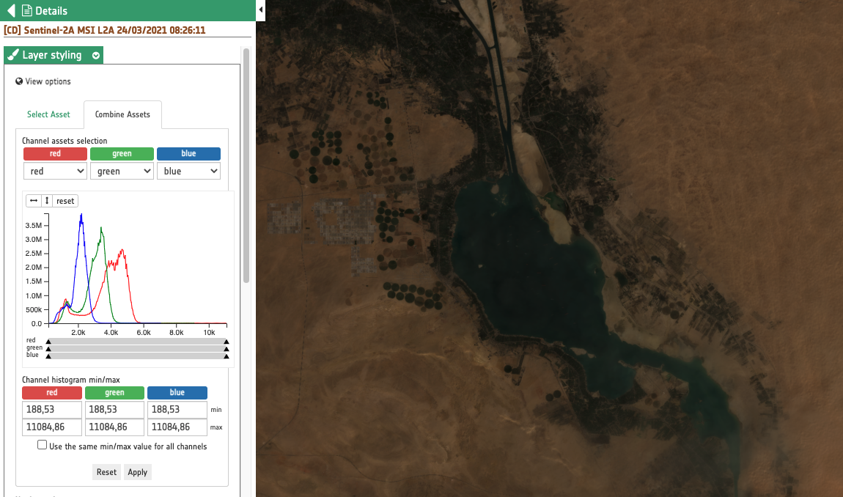Click the back arrow beside Details

(x=11, y=11)
